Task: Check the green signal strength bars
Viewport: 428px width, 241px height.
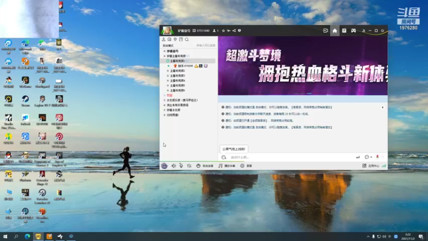Action: point(384,166)
